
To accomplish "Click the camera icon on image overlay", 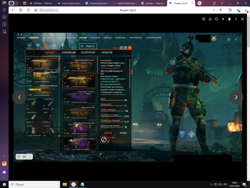I will tap(24, 157).
